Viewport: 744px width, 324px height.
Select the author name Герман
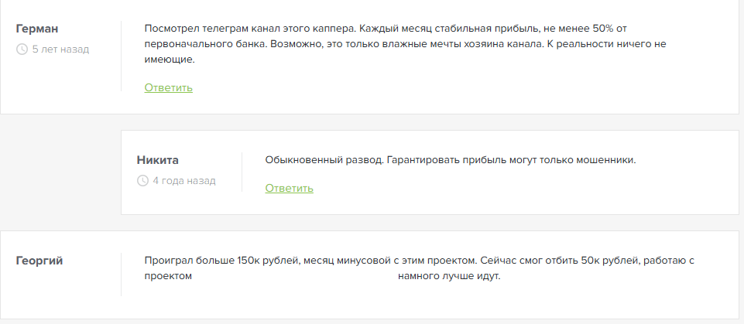click(37, 29)
